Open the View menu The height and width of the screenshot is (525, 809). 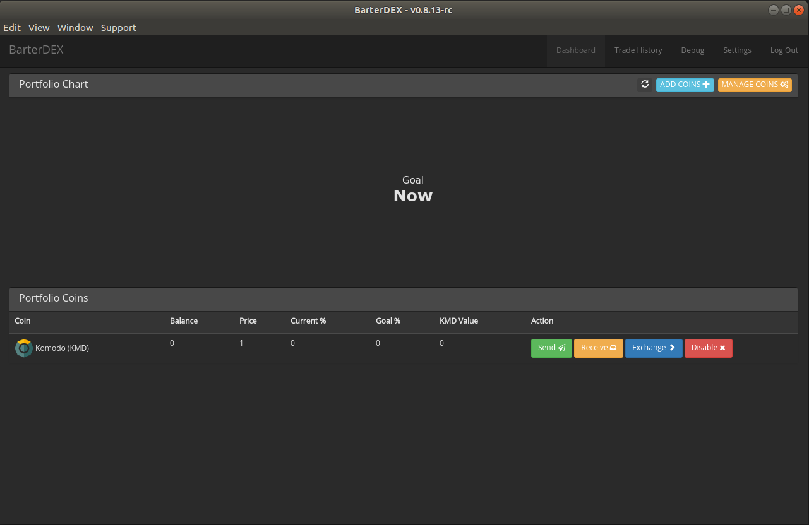click(39, 28)
